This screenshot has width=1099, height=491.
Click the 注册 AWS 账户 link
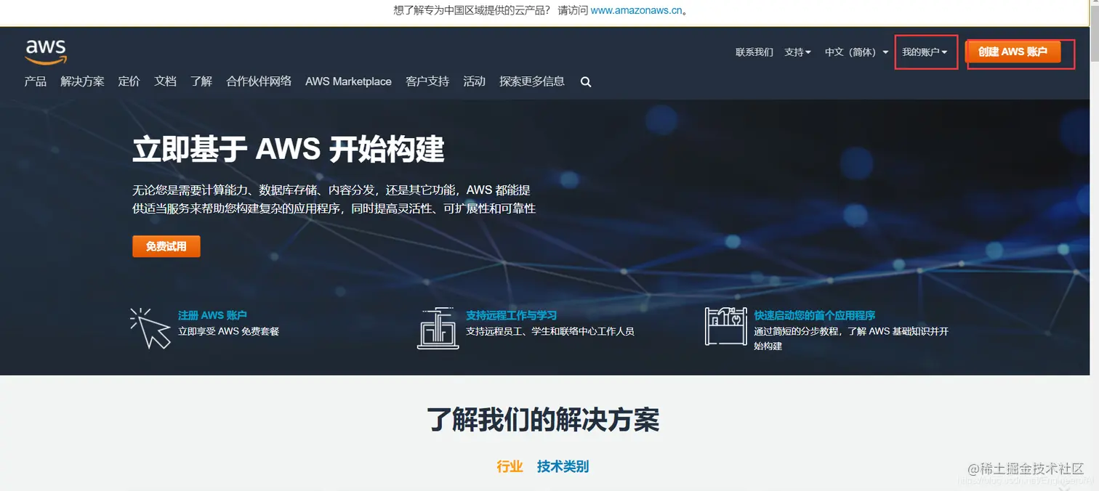[x=212, y=315]
